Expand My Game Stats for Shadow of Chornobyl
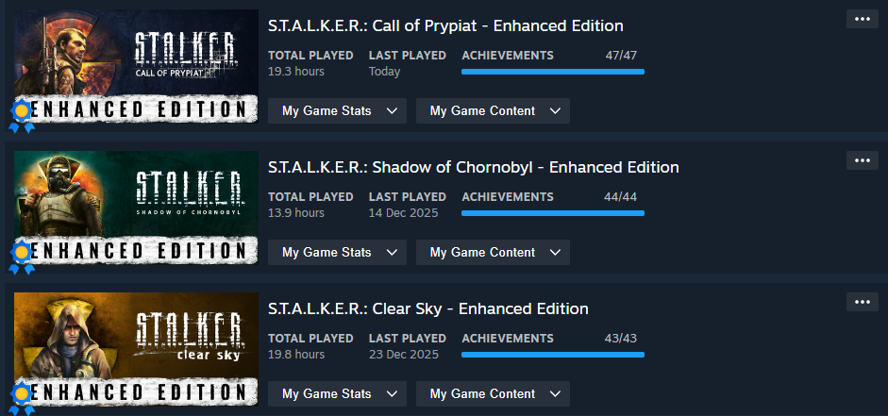Viewport: 888px width, 416px height. [337, 253]
